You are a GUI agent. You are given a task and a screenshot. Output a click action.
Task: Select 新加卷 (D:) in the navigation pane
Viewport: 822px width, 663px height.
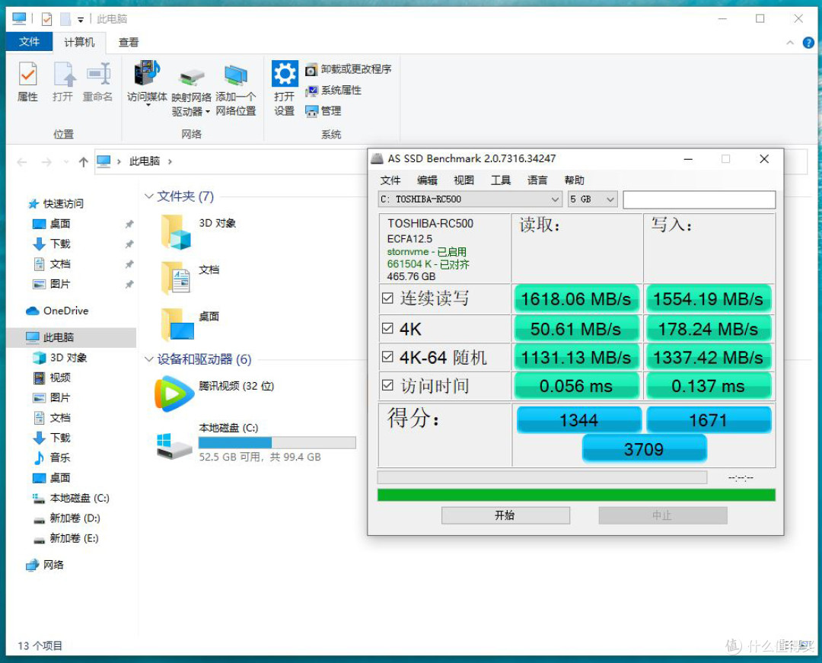pyautogui.click(x=75, y=518)
